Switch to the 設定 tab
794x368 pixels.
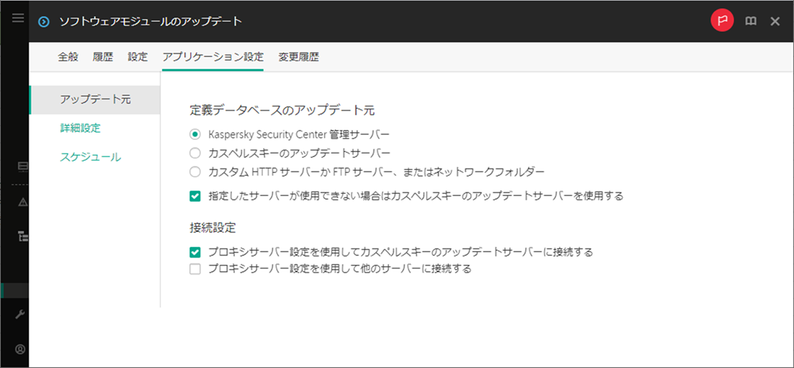(x=138, y=57)
